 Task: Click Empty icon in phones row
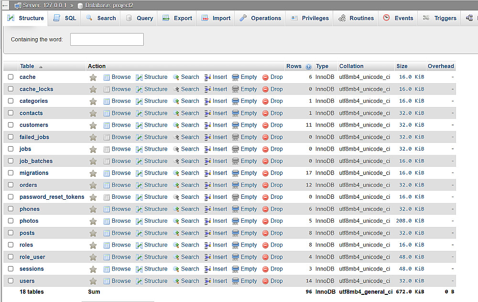(x=235, y=209)
